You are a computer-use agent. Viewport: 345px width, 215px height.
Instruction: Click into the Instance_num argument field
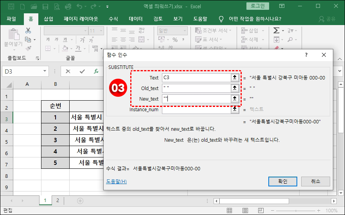coord(196,110)
